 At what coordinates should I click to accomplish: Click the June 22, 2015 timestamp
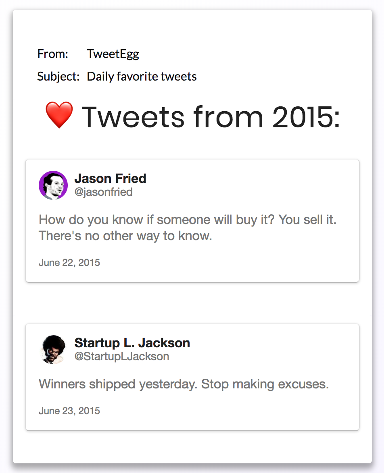pos(69,263)
